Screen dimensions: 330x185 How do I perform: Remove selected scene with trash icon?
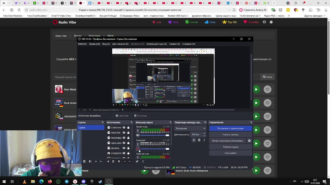pos(84,161)
